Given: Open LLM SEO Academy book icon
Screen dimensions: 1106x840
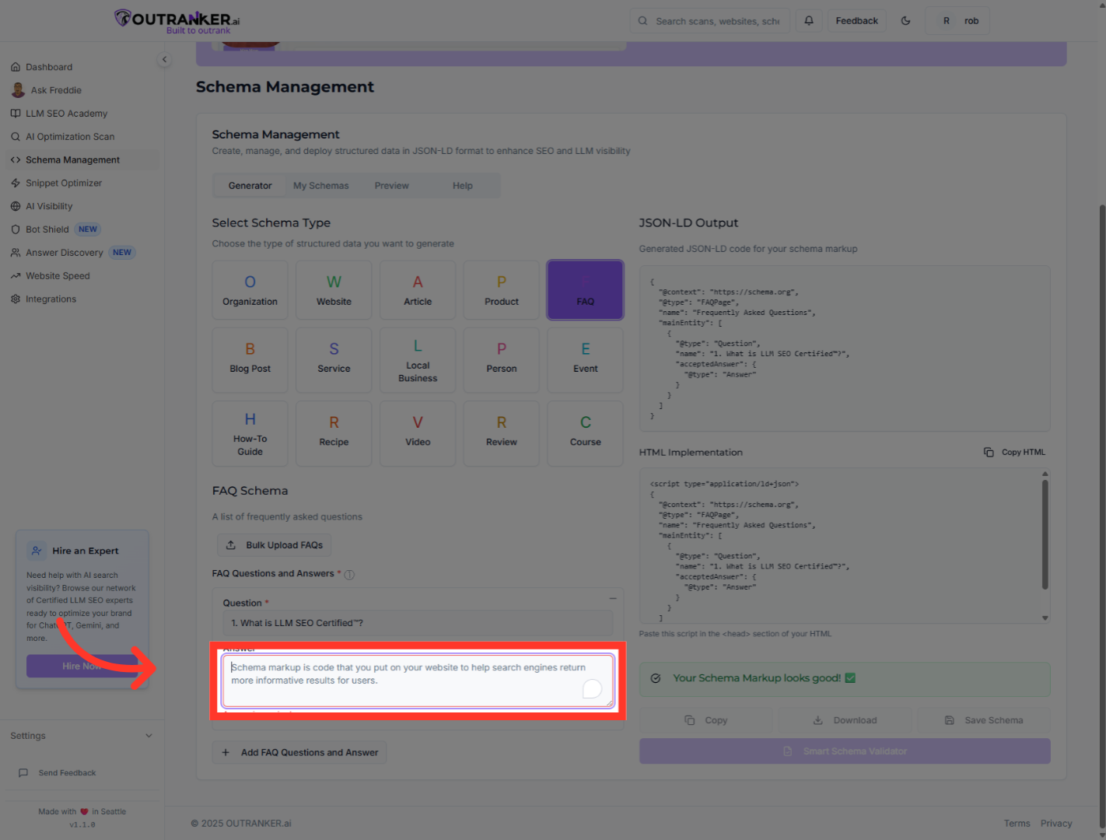Looking at the screenshot, I should pos(16,114).
